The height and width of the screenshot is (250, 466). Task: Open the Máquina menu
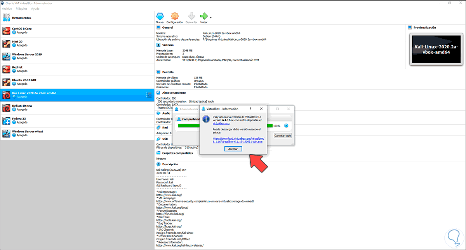tap(22, 8)
